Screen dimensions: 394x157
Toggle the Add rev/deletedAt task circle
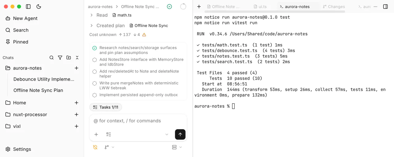94,71
